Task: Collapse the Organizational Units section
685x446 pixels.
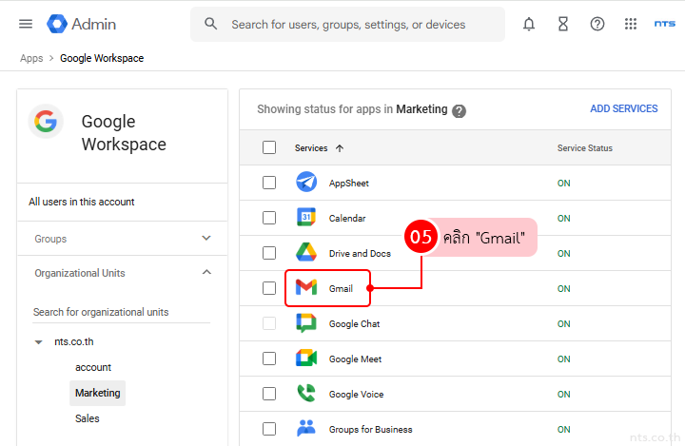Action: 206,273
